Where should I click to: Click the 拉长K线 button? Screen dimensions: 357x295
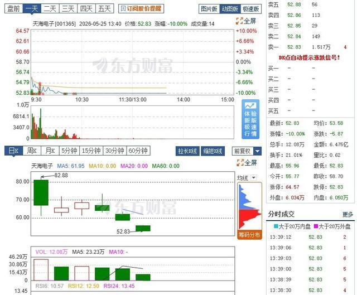coord(187,151)
